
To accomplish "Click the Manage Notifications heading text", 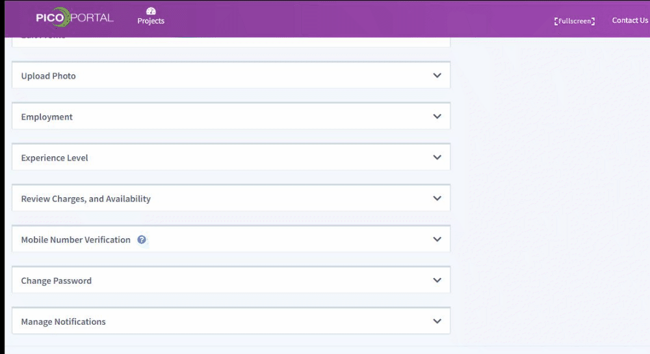I will 63,322.
